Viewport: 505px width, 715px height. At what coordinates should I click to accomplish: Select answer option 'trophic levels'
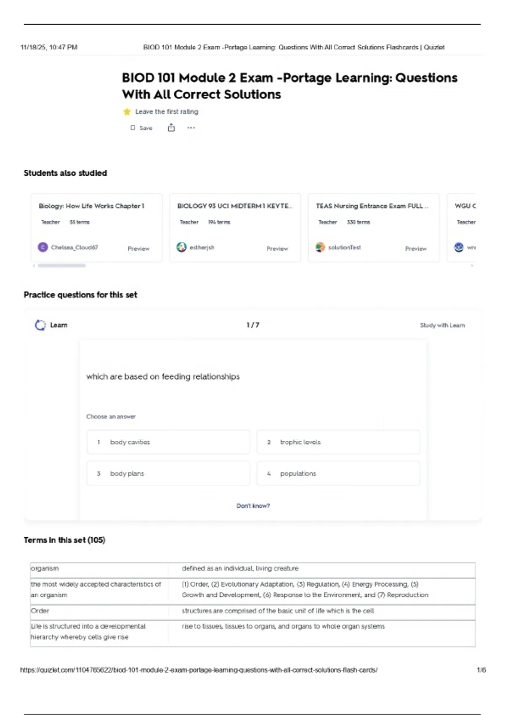coord(338,442)
